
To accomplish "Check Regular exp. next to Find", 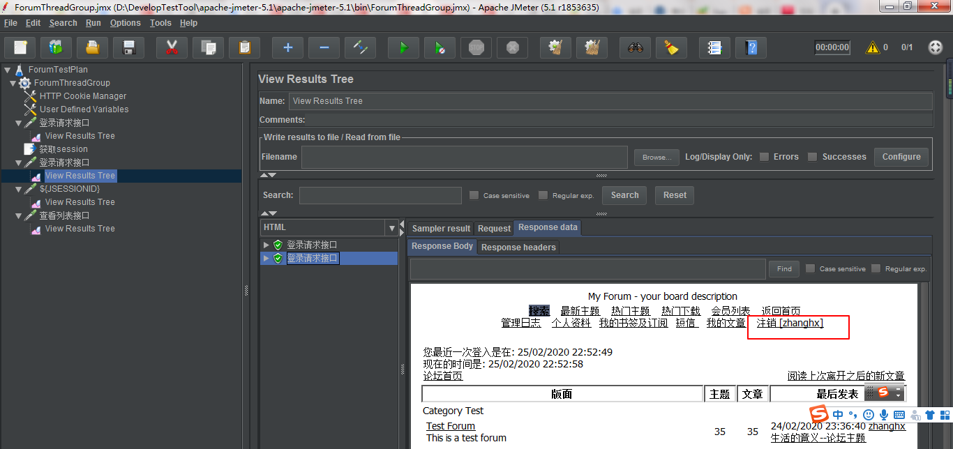I will tap(876, 268).
